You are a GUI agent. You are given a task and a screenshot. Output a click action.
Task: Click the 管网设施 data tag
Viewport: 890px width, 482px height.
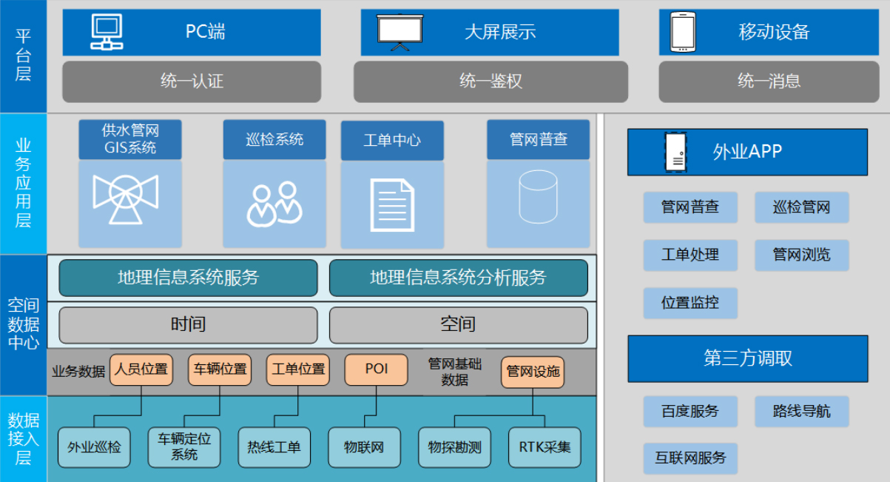532,372
